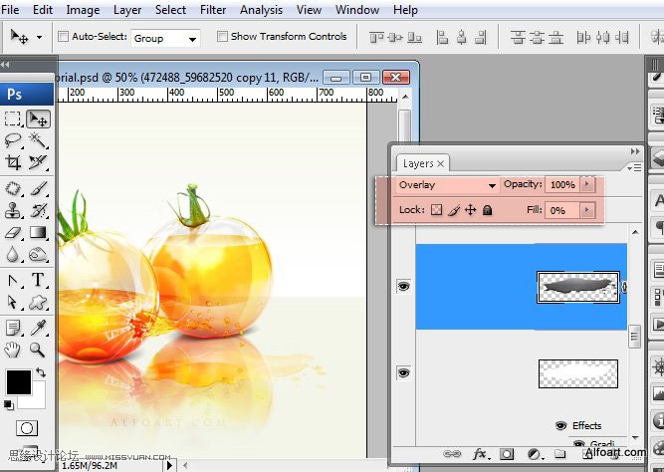Hide the selected blue layer's eye icon
Viewport: 664px width, 472px height.
(x=404, y=287)
